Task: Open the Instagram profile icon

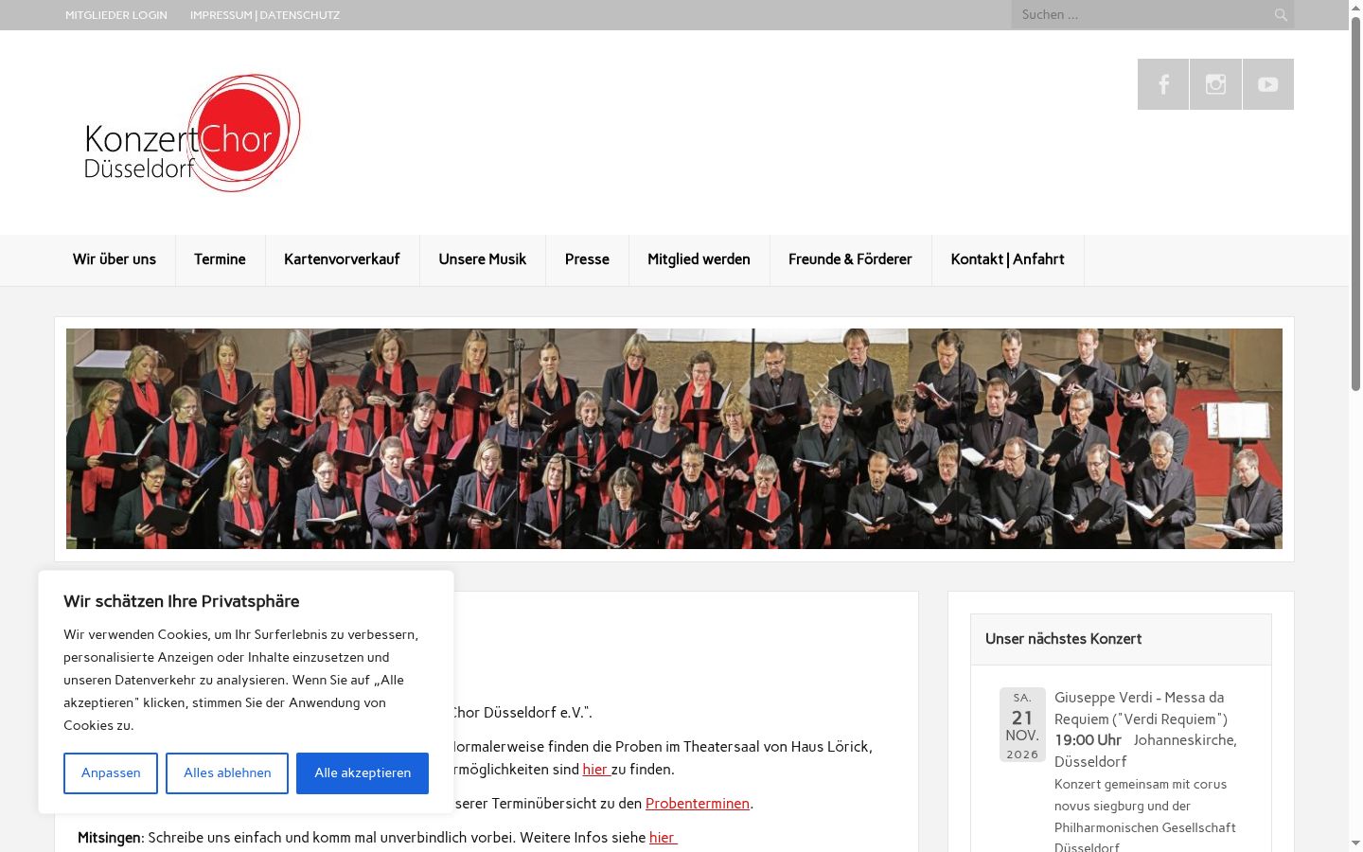Action: click(1215, 84)
